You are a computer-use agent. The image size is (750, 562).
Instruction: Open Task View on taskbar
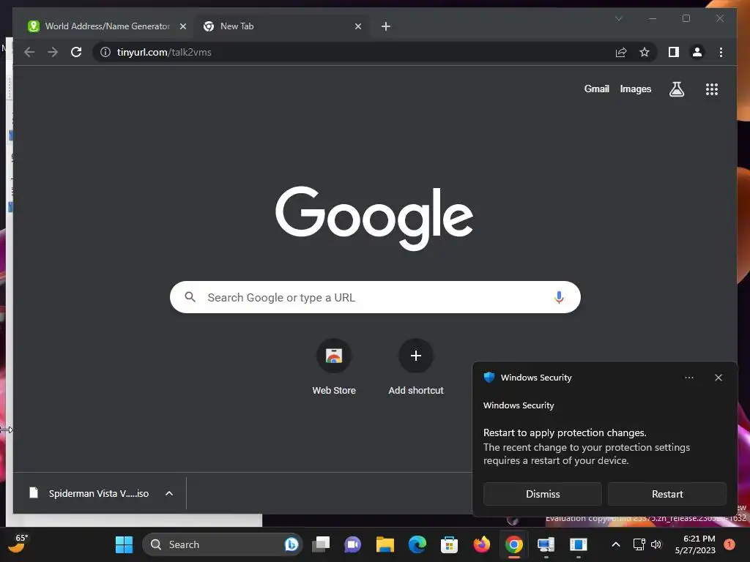click(x=321, y=544)
